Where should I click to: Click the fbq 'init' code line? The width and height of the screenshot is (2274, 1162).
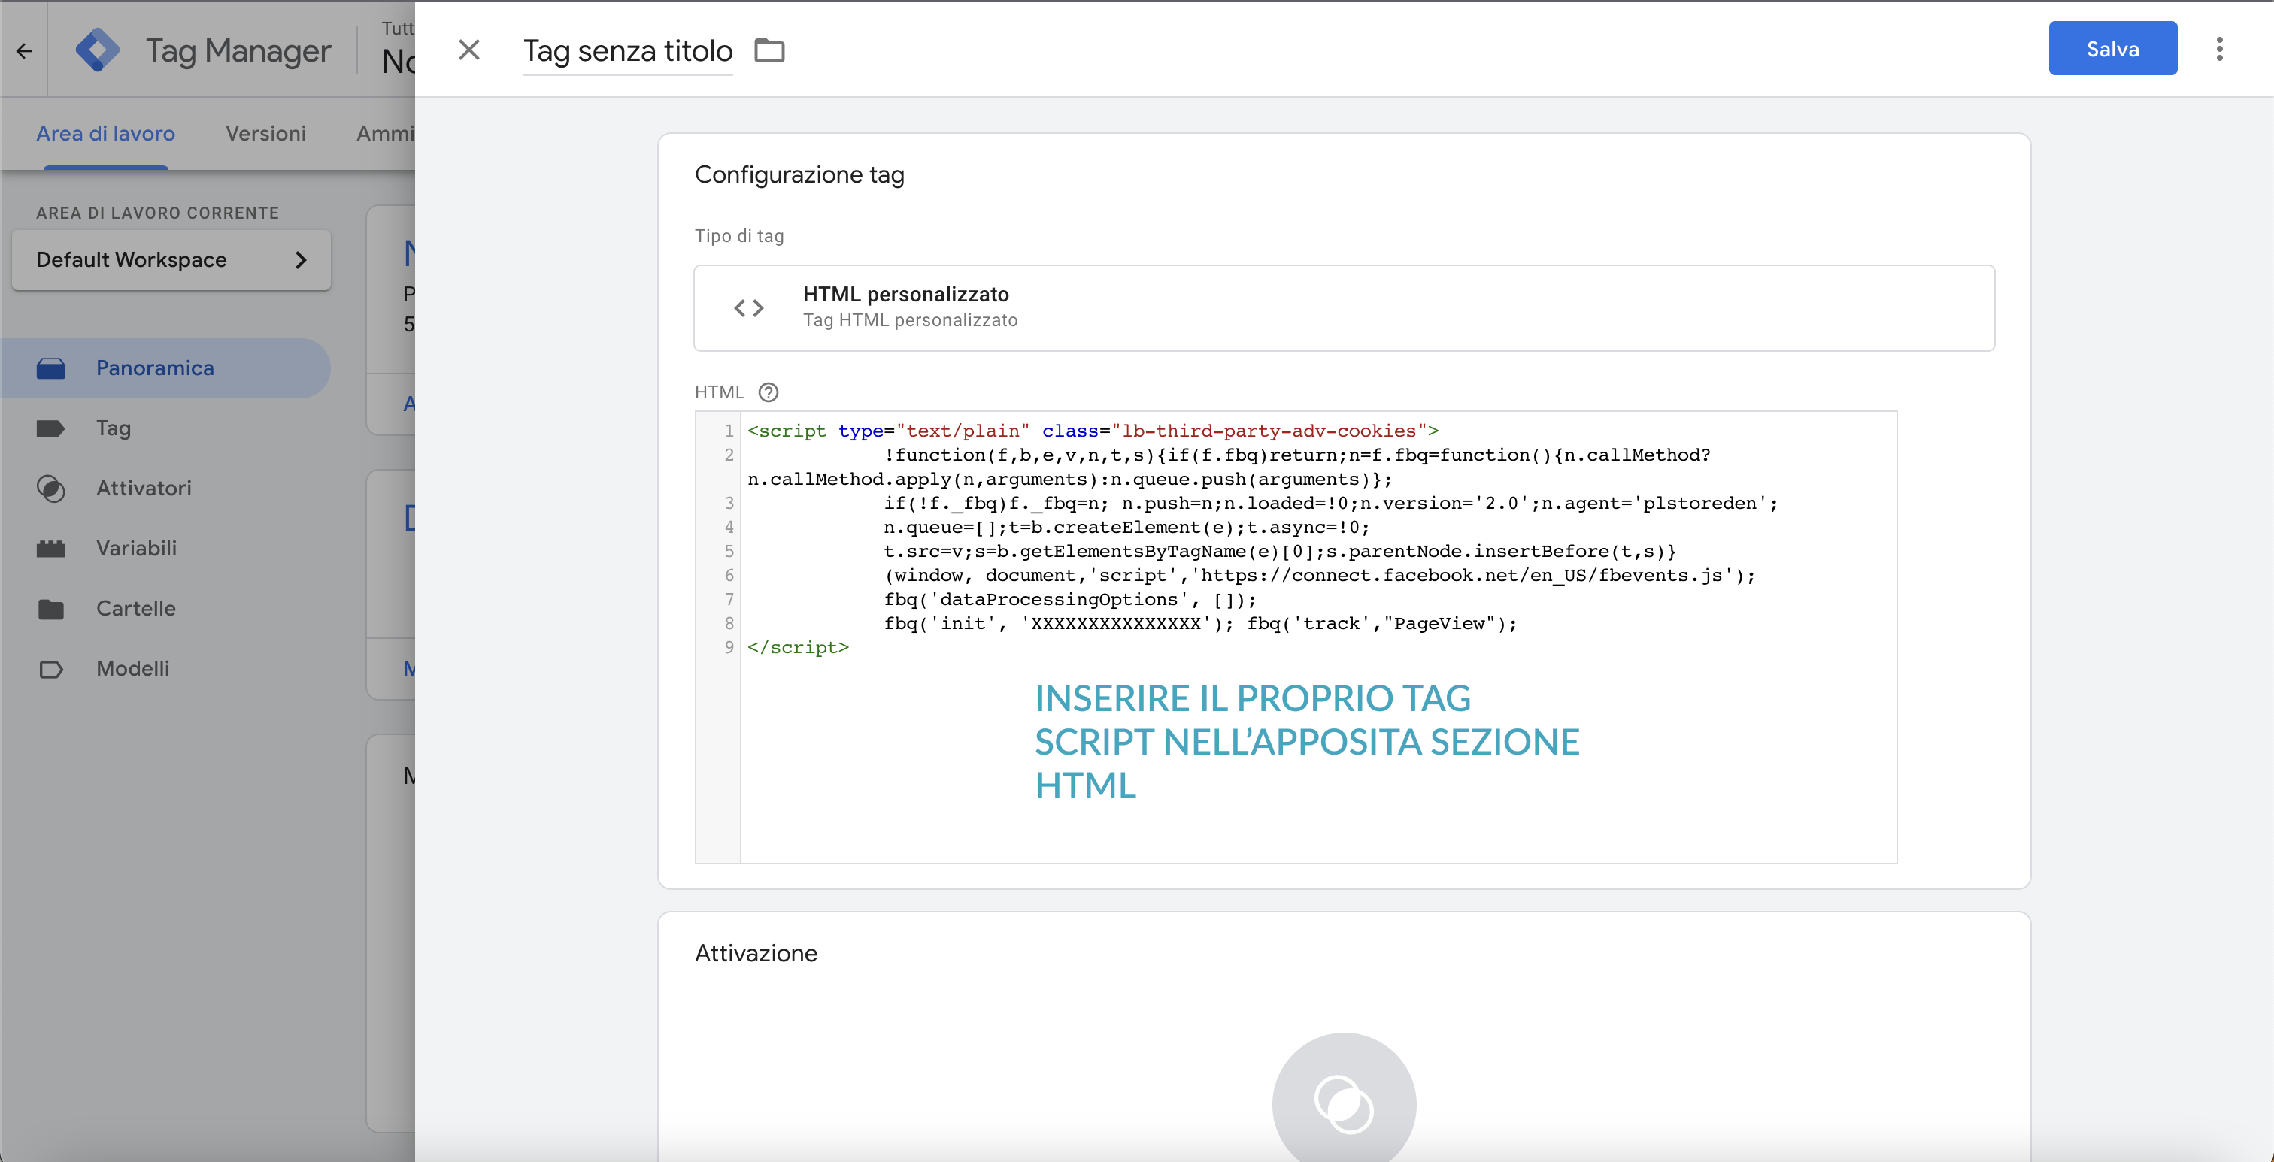(x=1201, y=623)
